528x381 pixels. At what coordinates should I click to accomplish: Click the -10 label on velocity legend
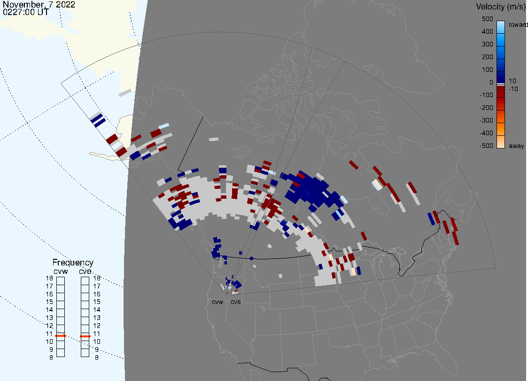click(x=513, y=89)
